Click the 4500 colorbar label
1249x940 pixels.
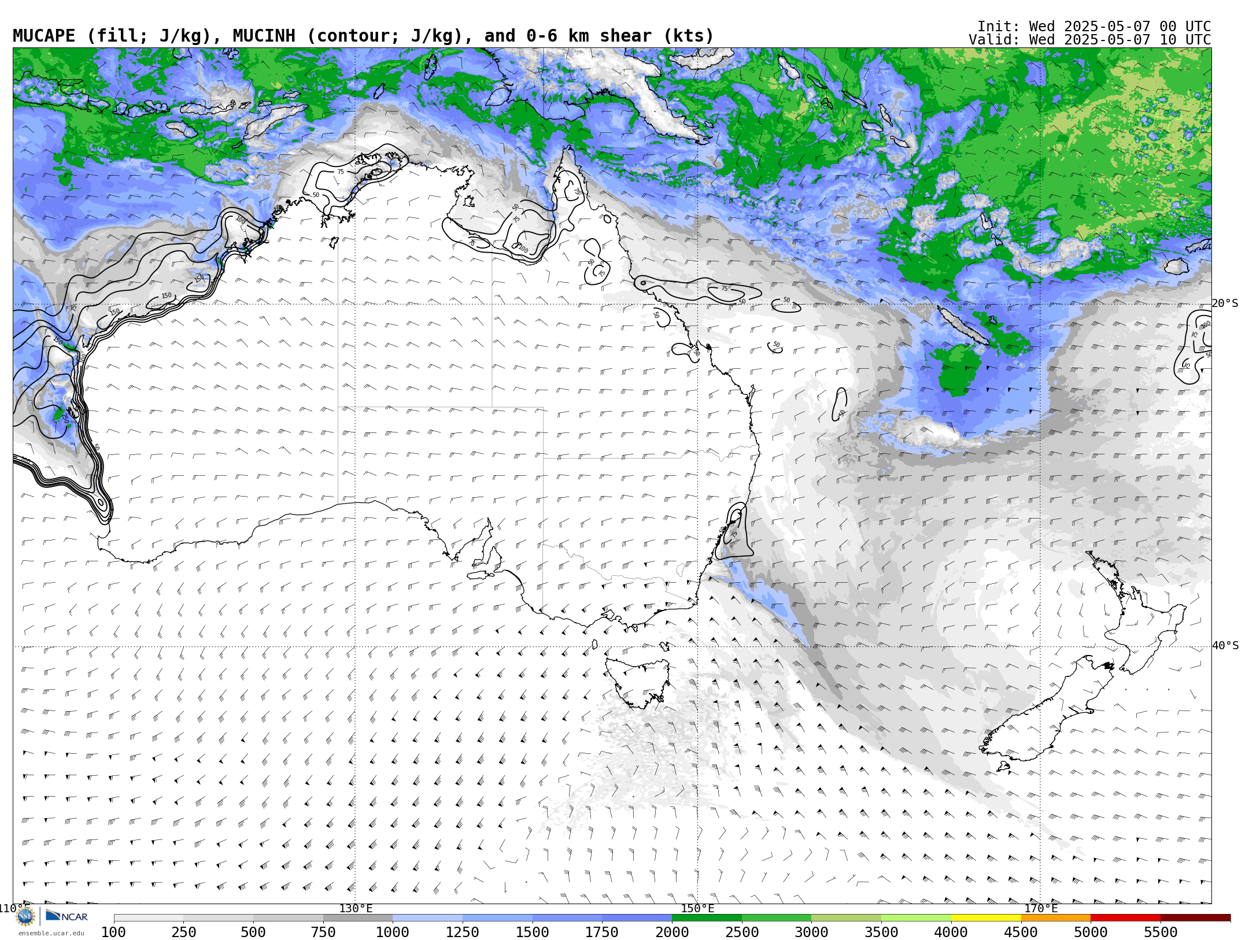click(x=1021, y=932)
